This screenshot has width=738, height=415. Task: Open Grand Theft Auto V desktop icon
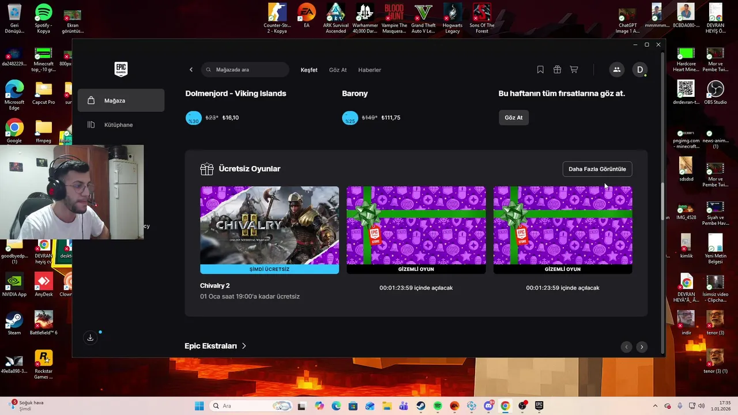click(423, 19)
